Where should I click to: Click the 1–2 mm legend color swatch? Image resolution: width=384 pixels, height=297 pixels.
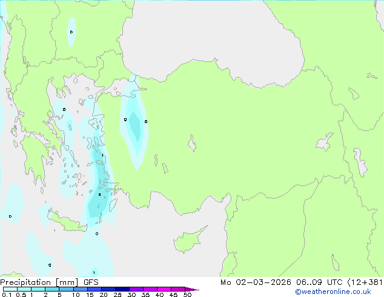point(38,289)
